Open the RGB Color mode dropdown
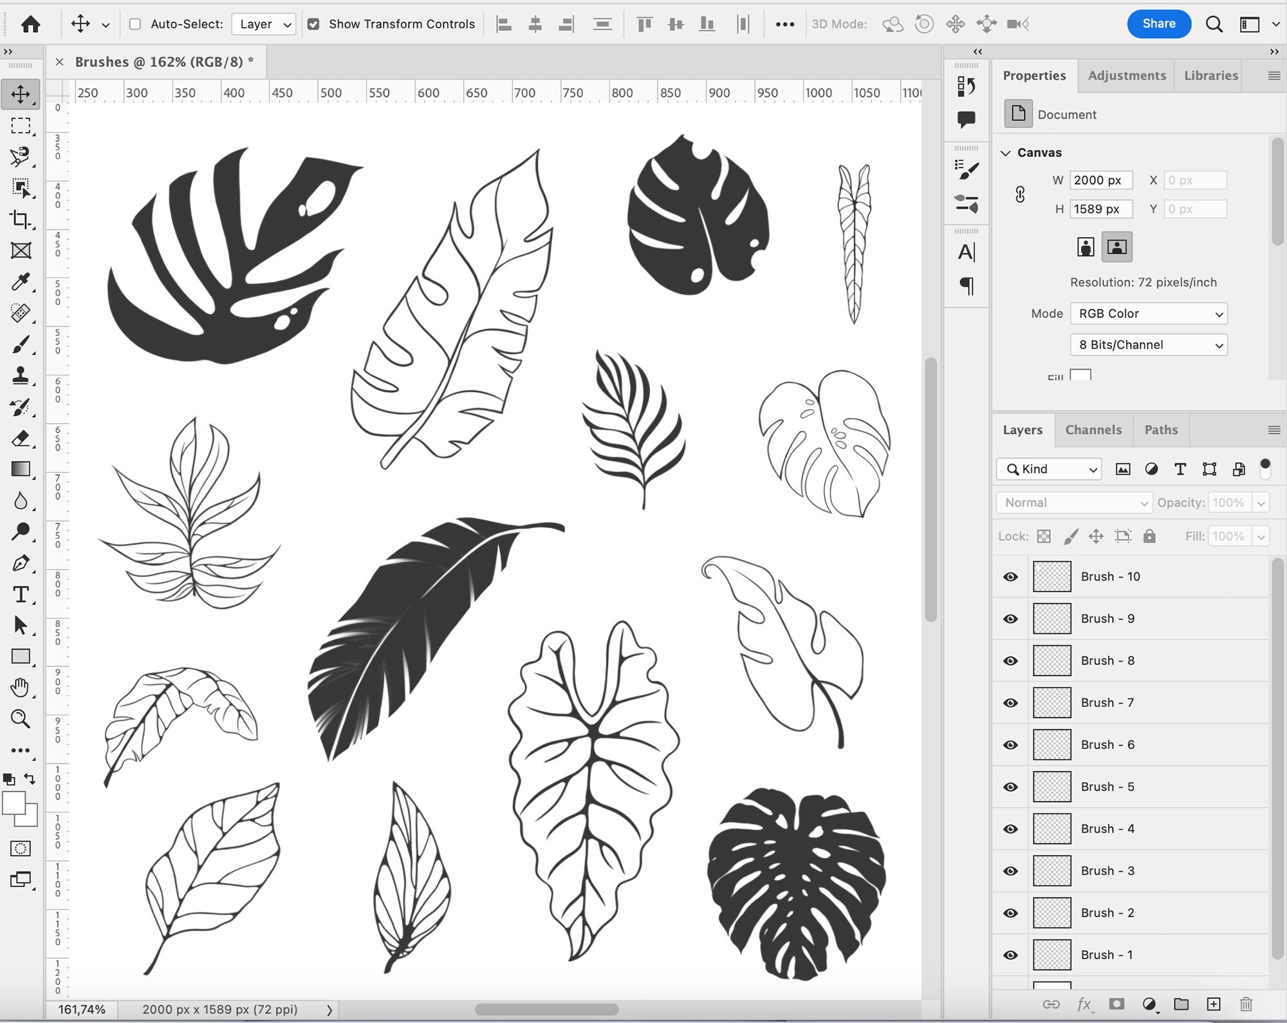The width and height of the screenshot is (1287, 1023). pyautogui.click(x=1149, y=314)
